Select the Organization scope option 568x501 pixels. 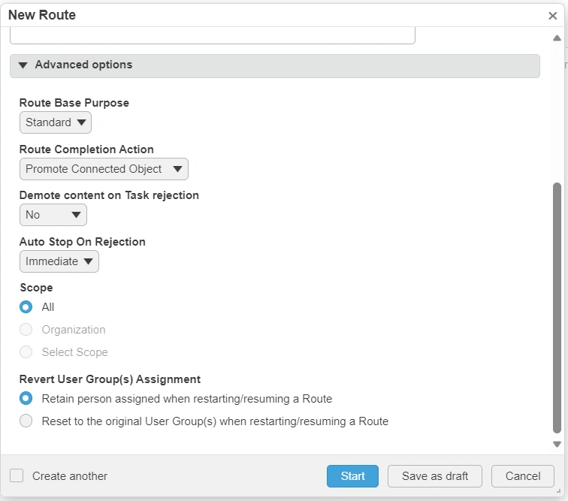click(26, 330)
